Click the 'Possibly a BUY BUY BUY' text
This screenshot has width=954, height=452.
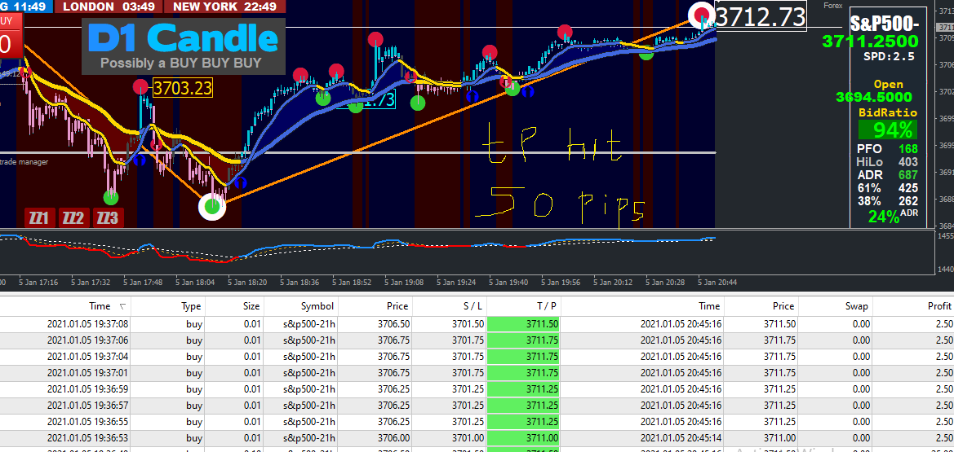[x=180, y=64]
